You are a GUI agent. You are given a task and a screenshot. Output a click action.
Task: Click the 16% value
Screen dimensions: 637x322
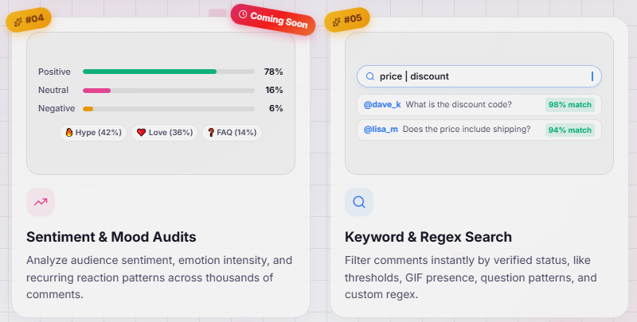pos(274,90)
